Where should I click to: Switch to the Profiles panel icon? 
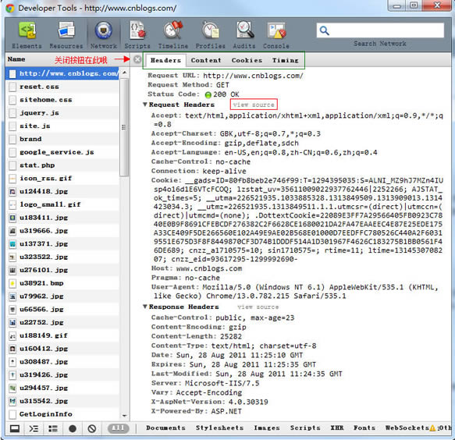(211, 30)
